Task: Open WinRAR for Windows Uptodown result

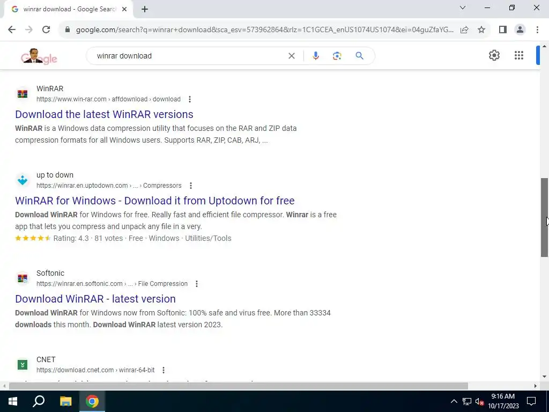Action: [x=155, y=201]
